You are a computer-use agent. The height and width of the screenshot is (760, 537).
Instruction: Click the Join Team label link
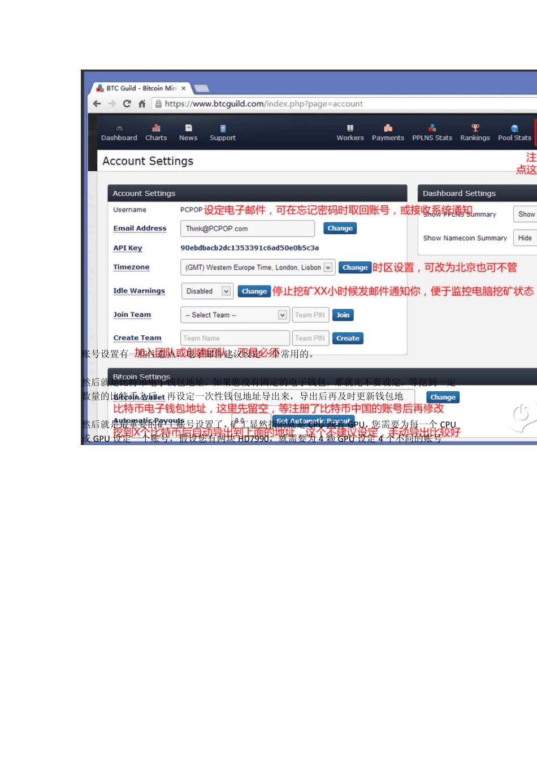click(132, 314)
